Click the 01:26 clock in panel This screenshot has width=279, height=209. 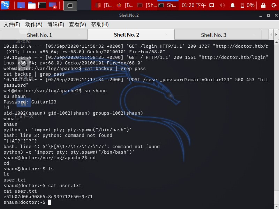[194, 5]
